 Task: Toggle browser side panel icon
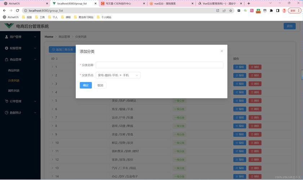[278, 11]
